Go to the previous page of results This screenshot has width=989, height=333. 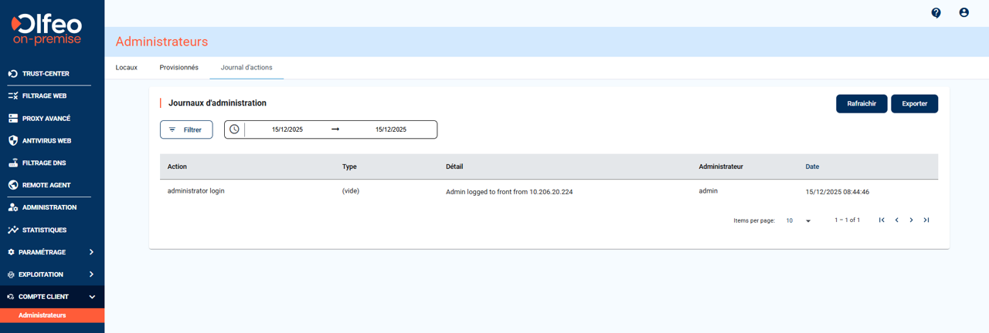coord(896,220)
